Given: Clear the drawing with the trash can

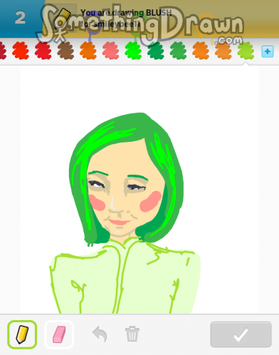Looking at the screenshot, I should (x=132, y=334).
